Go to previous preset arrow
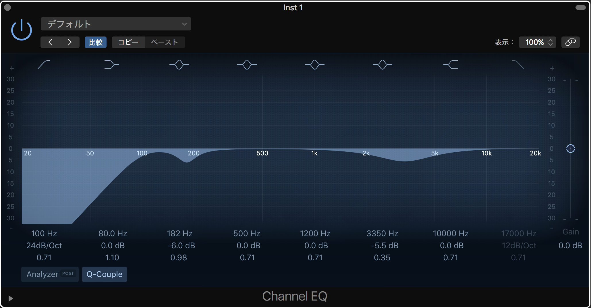Viewport: 591px width, 308px height. click(50, 42)
